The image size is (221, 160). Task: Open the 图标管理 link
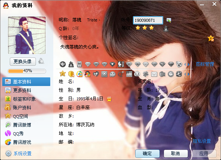[205, 64]
